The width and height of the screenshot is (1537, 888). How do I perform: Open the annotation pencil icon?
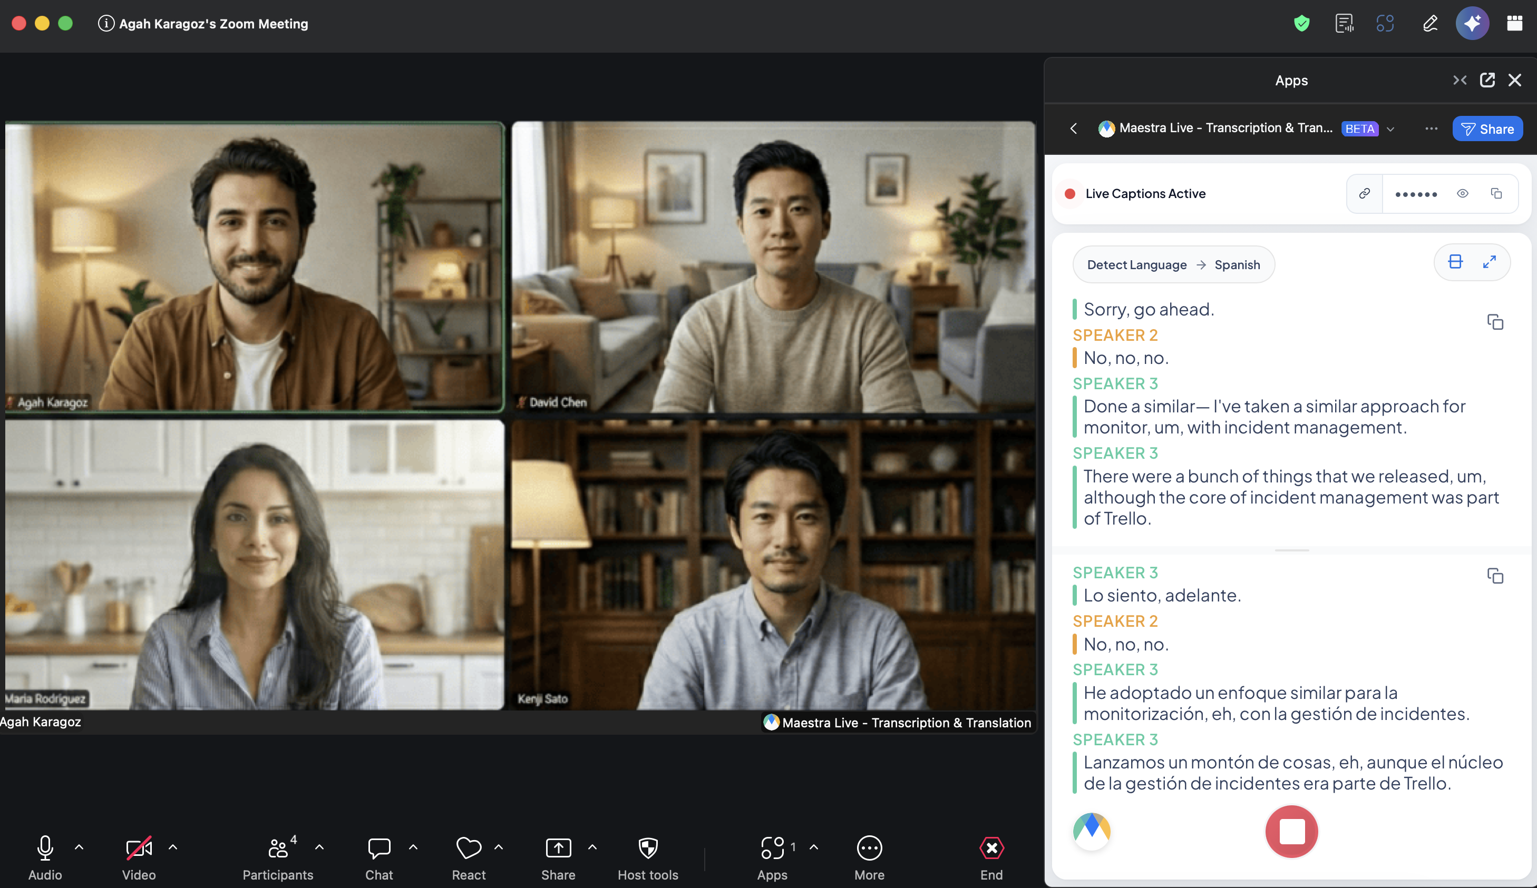[1431, 24]
